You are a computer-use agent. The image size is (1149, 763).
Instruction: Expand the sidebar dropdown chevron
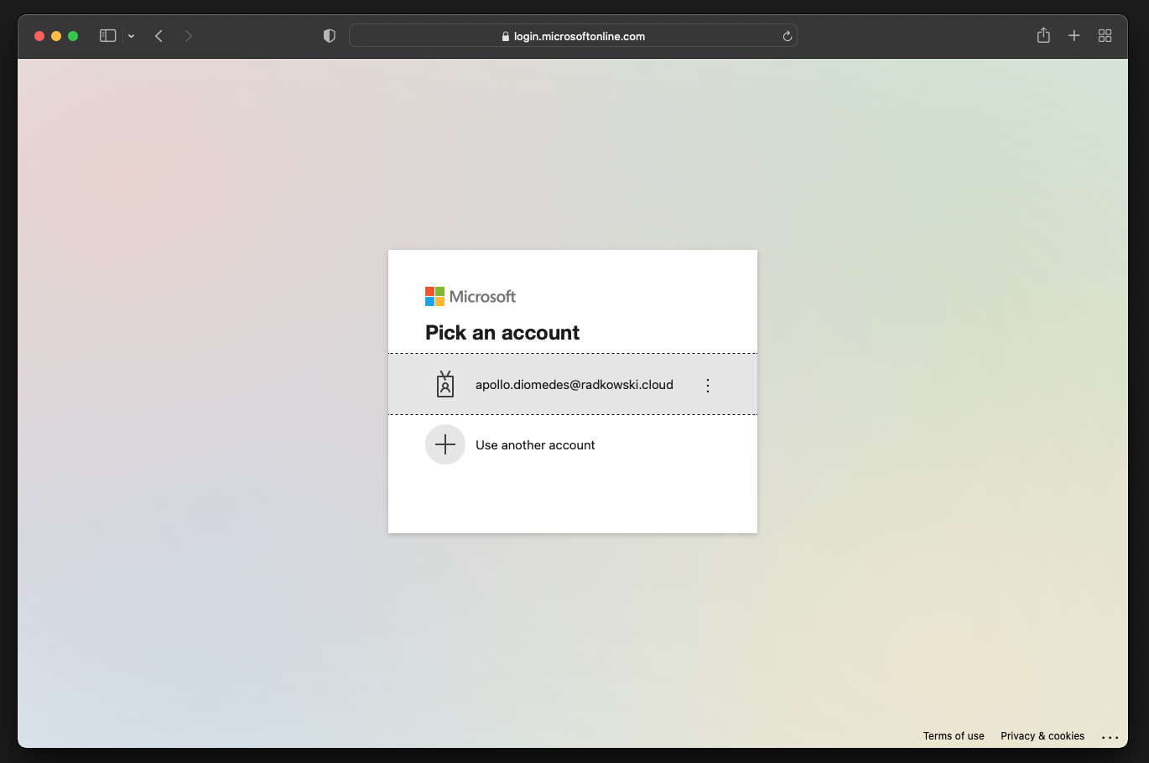pos(132,36)
